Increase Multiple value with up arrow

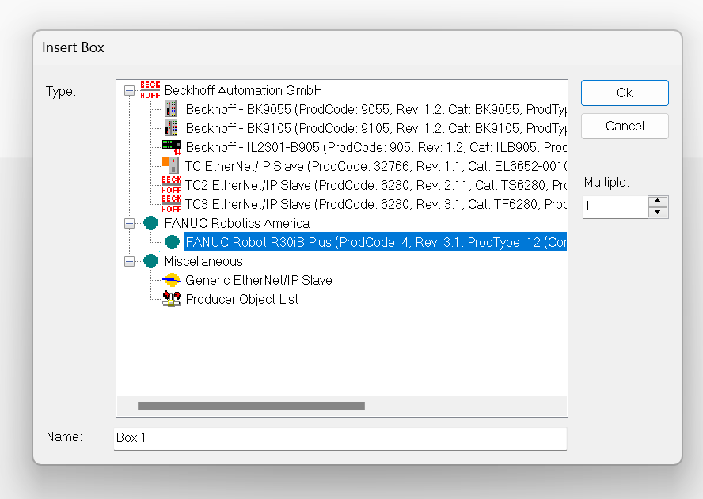coord(657,201)
